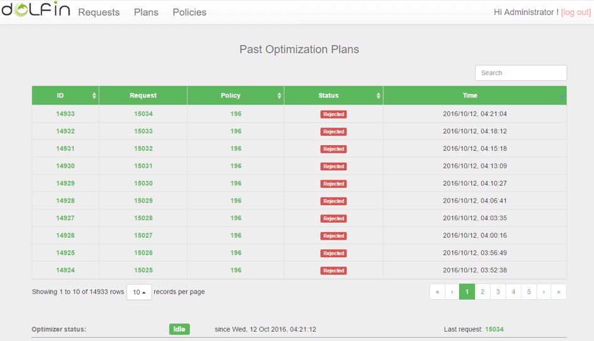Screen dimensions: 594x341
Task: Sort table by Status column arrows
Action: pos(378,96)
